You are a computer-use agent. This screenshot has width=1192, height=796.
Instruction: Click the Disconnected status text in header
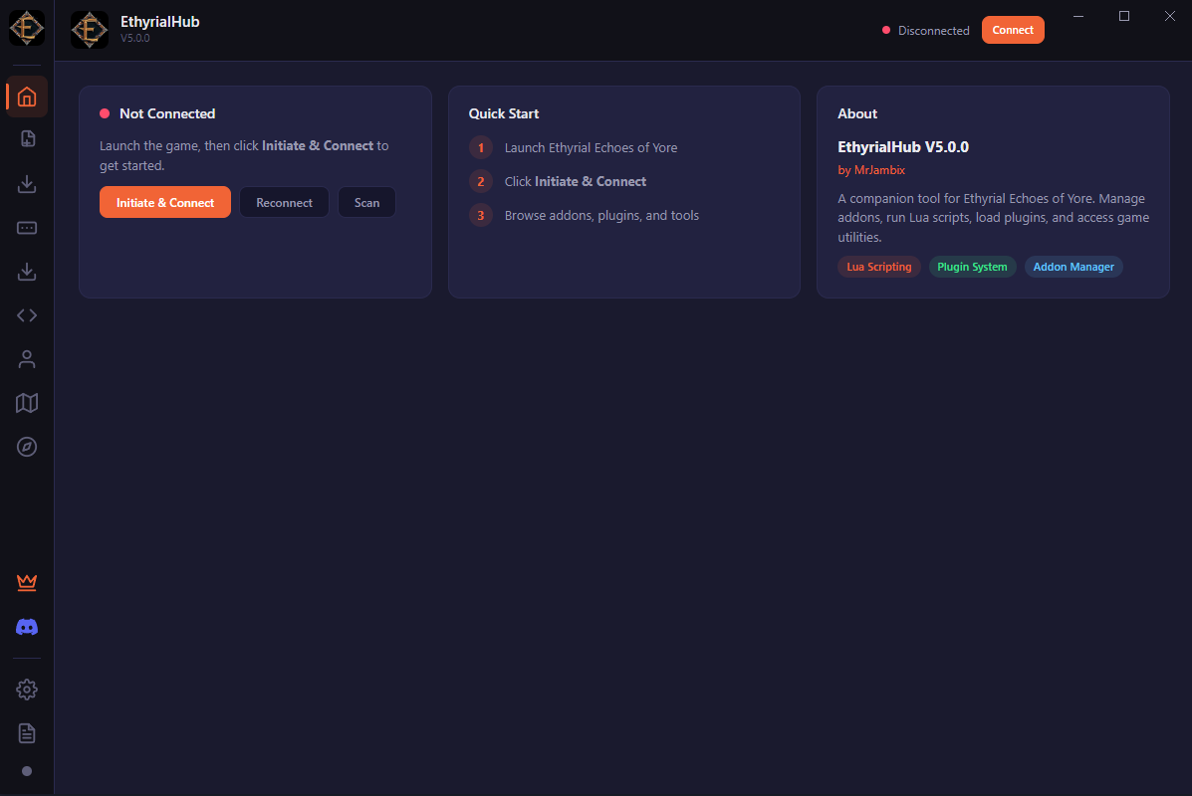(933, 31)
